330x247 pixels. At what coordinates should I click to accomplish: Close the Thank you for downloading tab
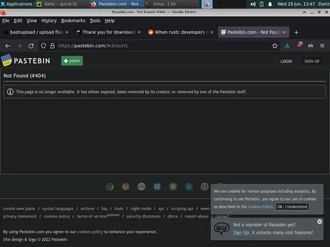[x=139, y=32]
